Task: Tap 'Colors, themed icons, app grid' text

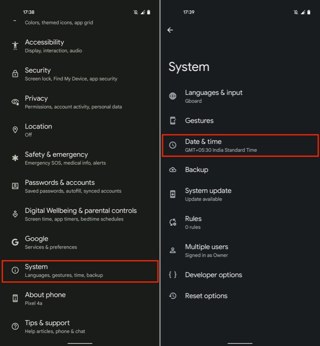Action: [x=59, y=23]
